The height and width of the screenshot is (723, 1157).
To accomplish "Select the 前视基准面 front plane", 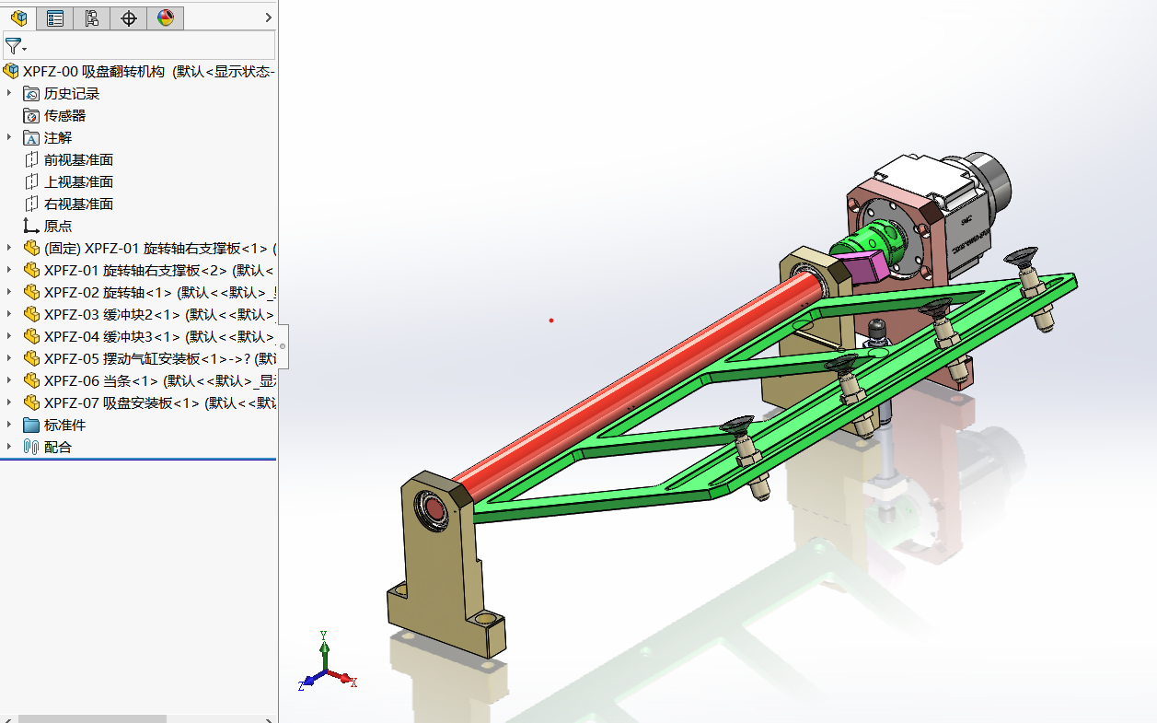I will coord(78,159).
